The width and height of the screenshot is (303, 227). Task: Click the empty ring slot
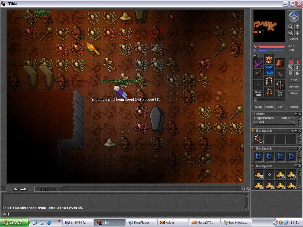click(258, 85)
